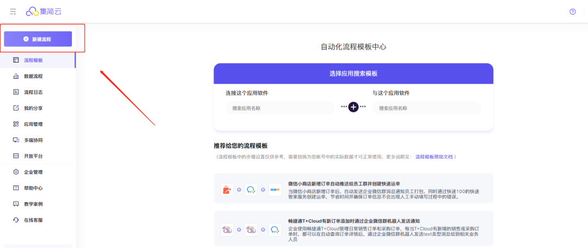Click the 集简云 logo
This screenshot has height=248, width=588.
[44, 11]
